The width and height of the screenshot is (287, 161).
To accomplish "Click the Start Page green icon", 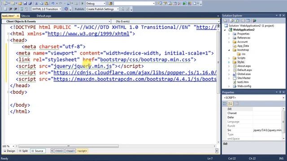I will [x=184, y=4].
